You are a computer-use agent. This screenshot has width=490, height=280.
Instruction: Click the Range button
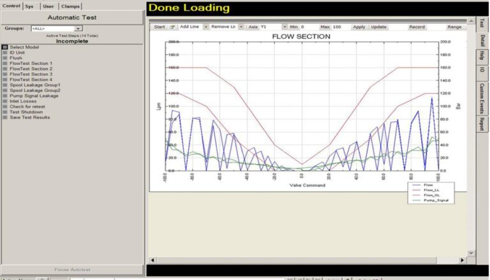click(x=454, y=27)
